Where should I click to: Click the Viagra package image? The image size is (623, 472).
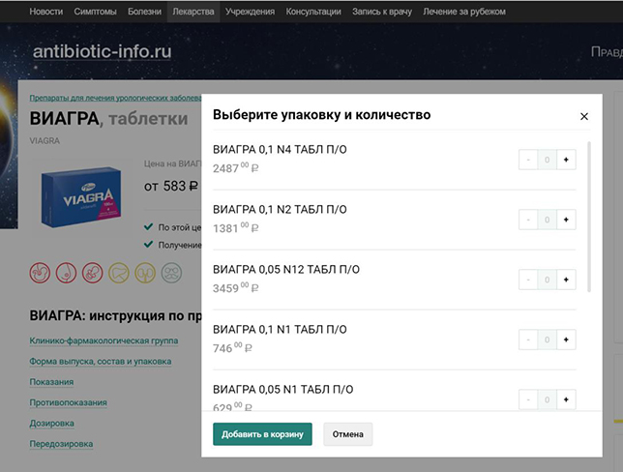81,196
